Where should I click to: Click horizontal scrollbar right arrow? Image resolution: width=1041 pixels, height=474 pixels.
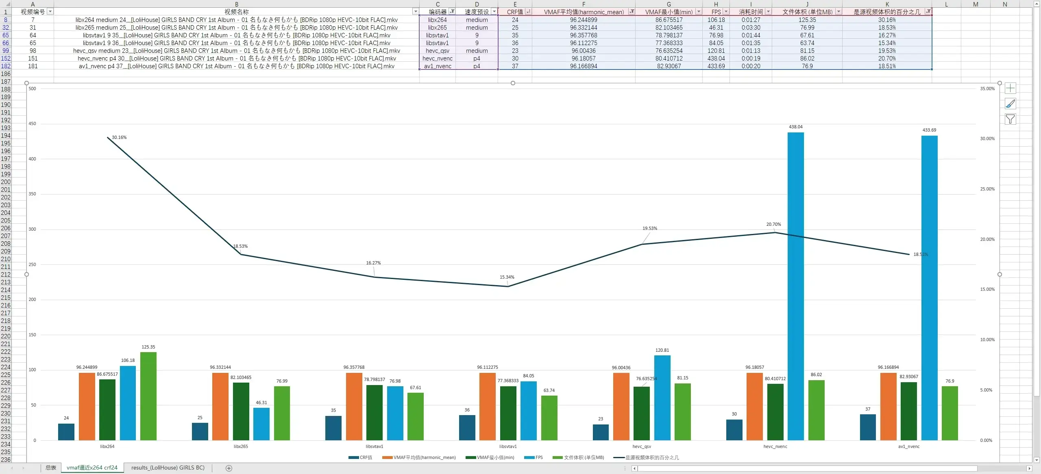tap(1029, 468)
